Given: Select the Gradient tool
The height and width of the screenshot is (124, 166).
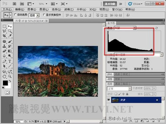Looking at the screenshot, I should tap(10, 51).
